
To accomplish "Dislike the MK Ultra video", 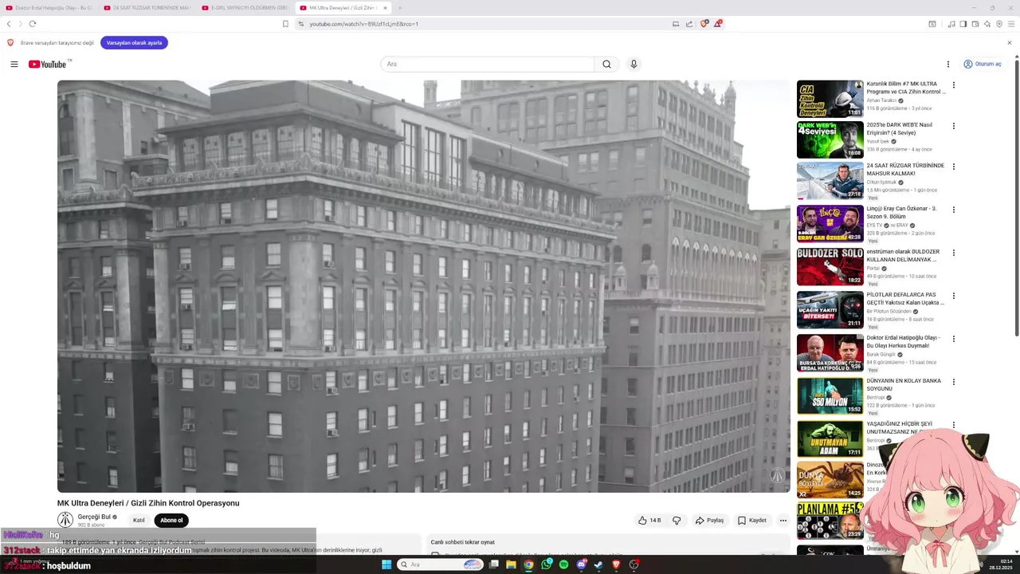I will 677,521.
